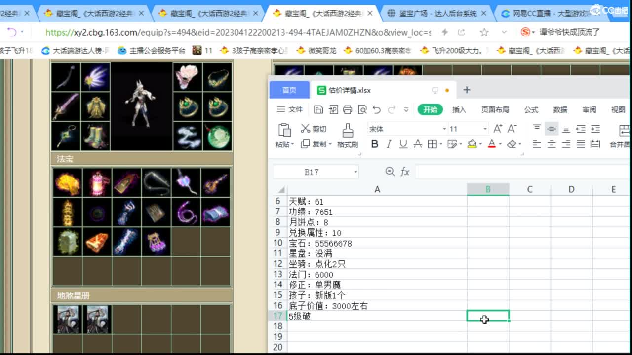The width and height of the screenshot is (632, 355).
Task: Apply cell borders icon
Action: pyautogui.click(x=432, y=144)
